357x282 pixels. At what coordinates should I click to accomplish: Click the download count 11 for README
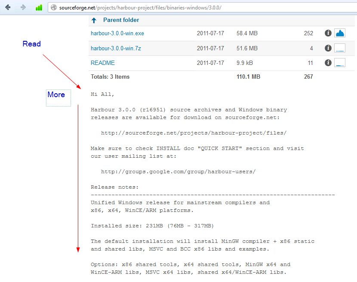click(x=310, y=63)
